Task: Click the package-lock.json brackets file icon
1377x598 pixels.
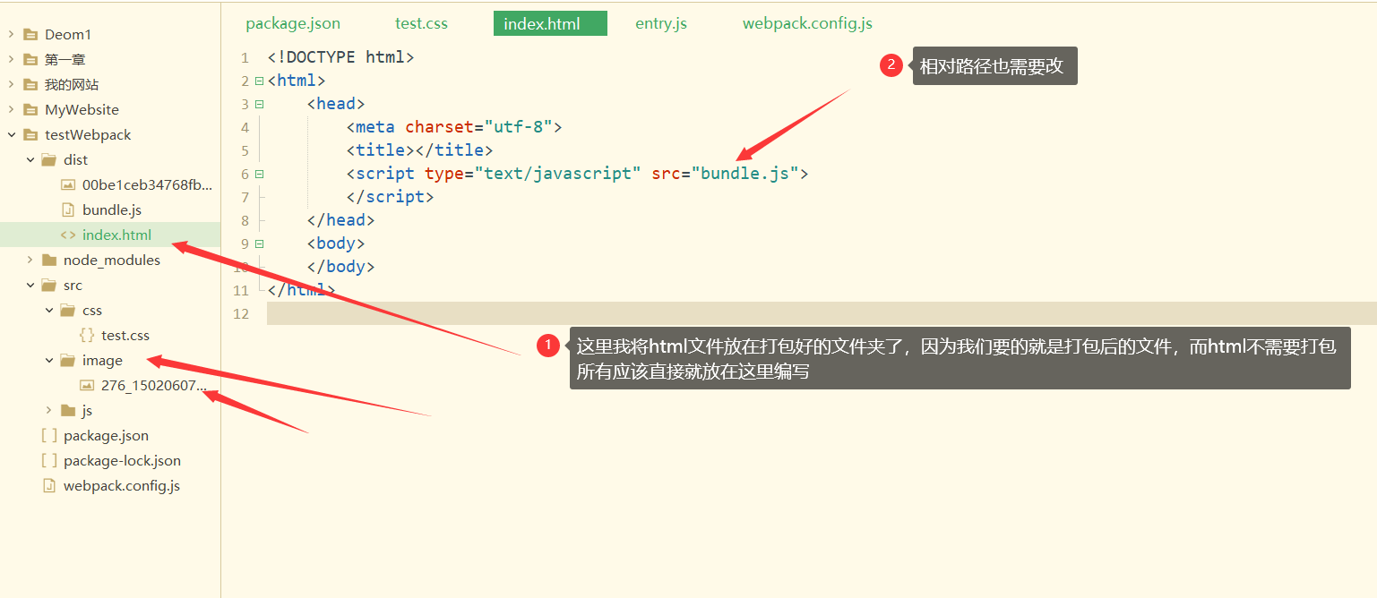Action: coord(49,460)
